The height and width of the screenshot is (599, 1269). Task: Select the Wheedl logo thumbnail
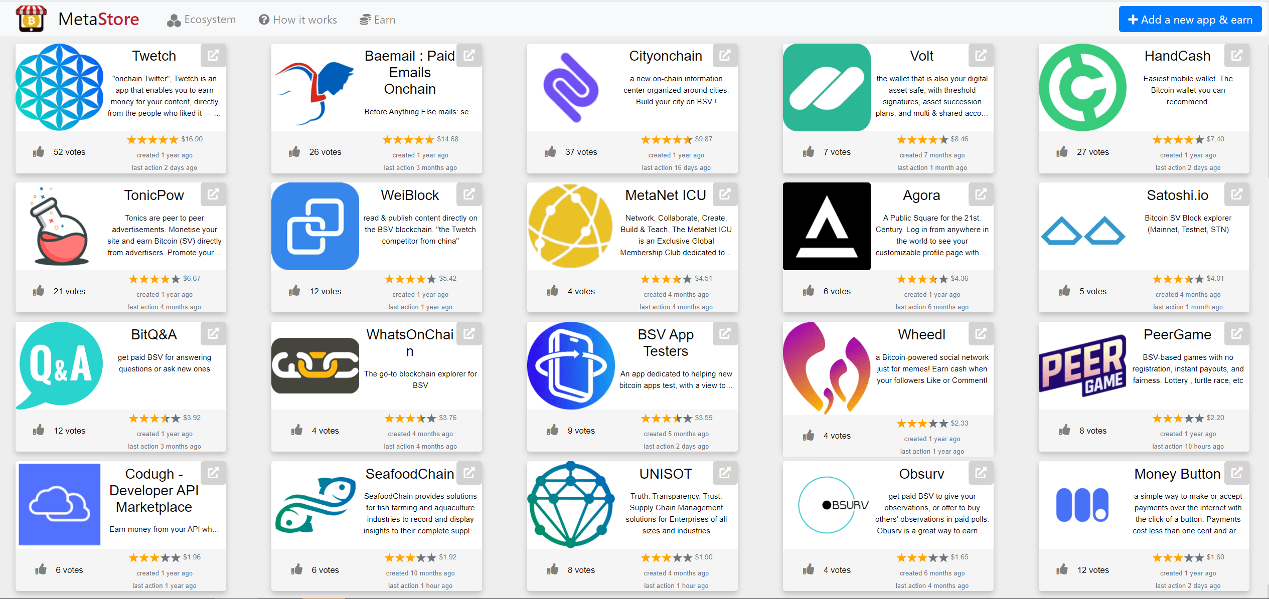click(827, 368)
